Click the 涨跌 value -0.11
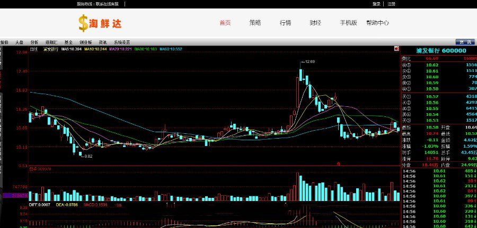This screenshot has width=477, height=228. pos(432,140)
